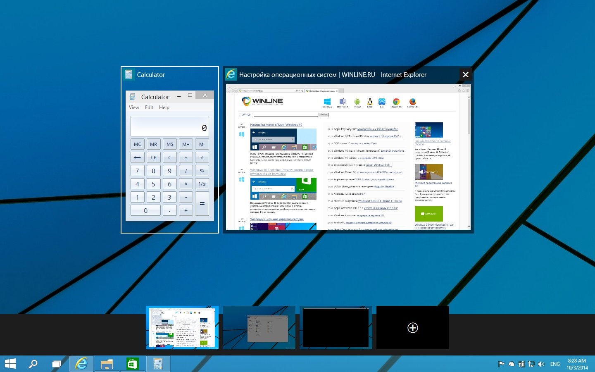Open the Windows 10 Start menu article link
595x372 pixels.
tap(276, 124)
